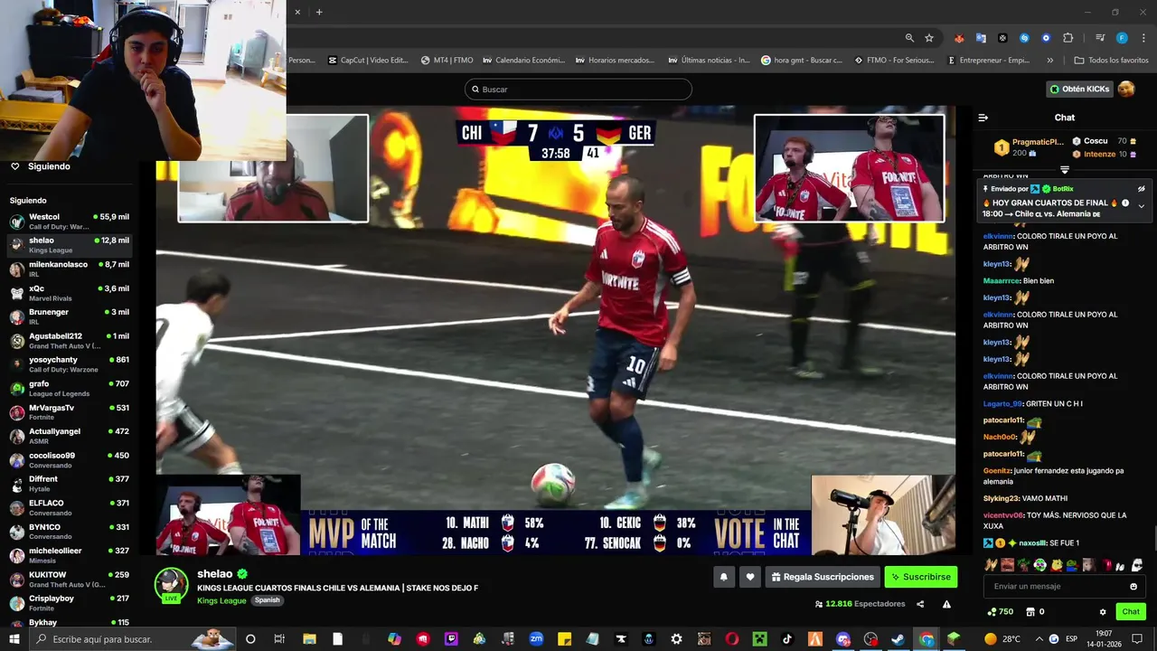Click the Obtén KICKs button
The height and width of the screenshot is (651, 1157).
click(x=1079, y=89)
